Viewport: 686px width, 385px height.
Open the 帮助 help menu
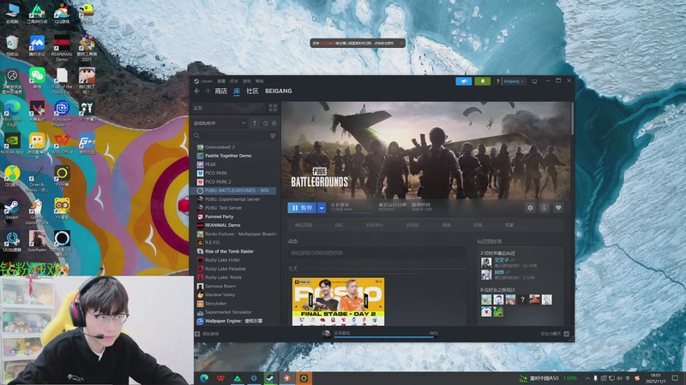[260, 81]
